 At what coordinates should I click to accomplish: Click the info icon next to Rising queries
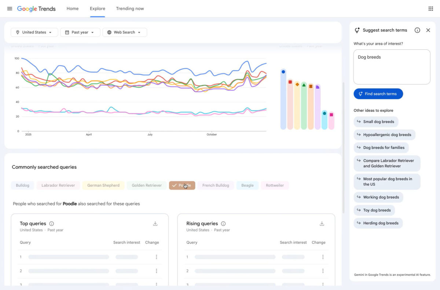pyautogui.click(x=223, y=224)
